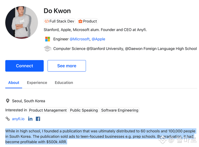Click the Microsoft logo icon

pyautogui.click(x=47, y=39)
